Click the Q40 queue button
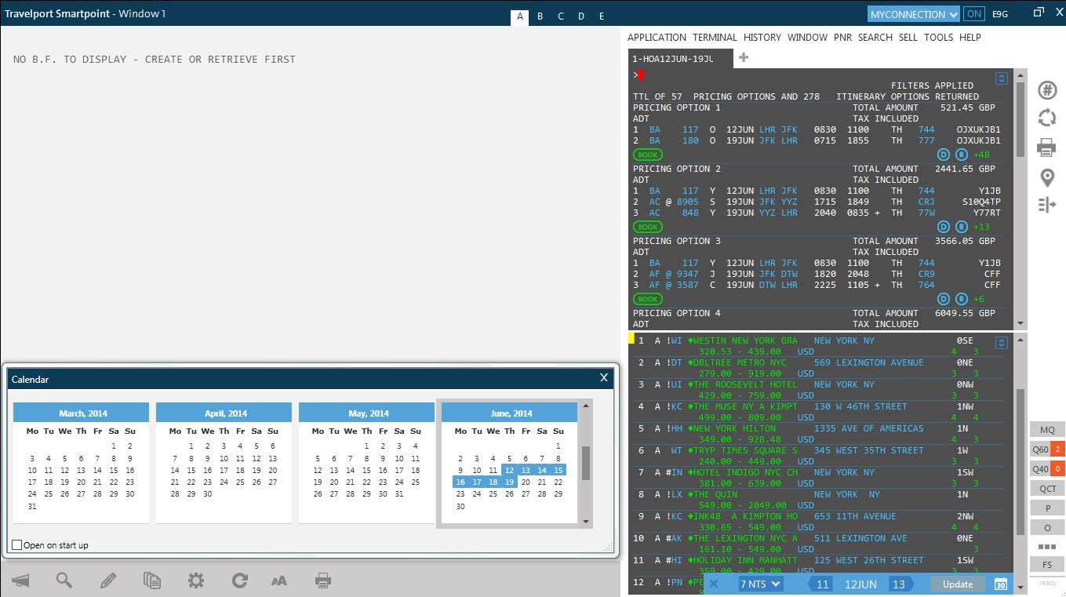This screenshot has height=597, width=1066. coord(1047,469)
